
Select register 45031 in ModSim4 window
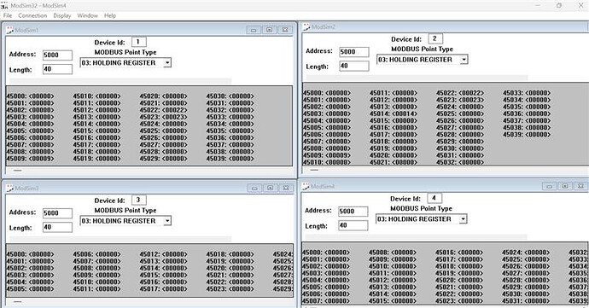(526, 301)
